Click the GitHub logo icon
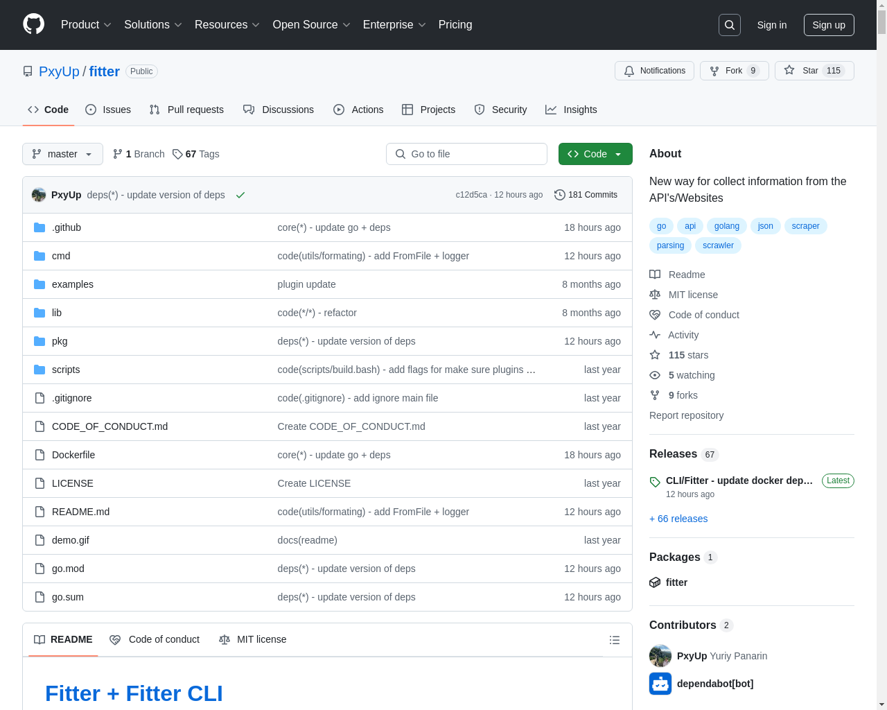 pos(33,24)
